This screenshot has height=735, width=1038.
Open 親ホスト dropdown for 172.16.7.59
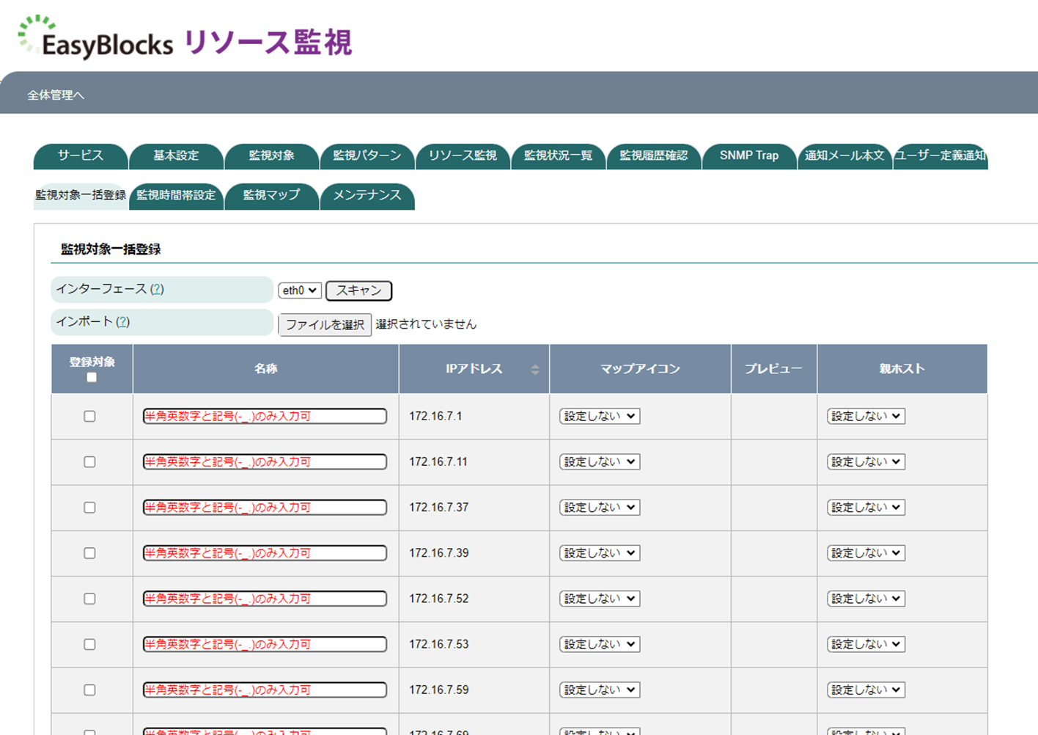click(866, 690)
